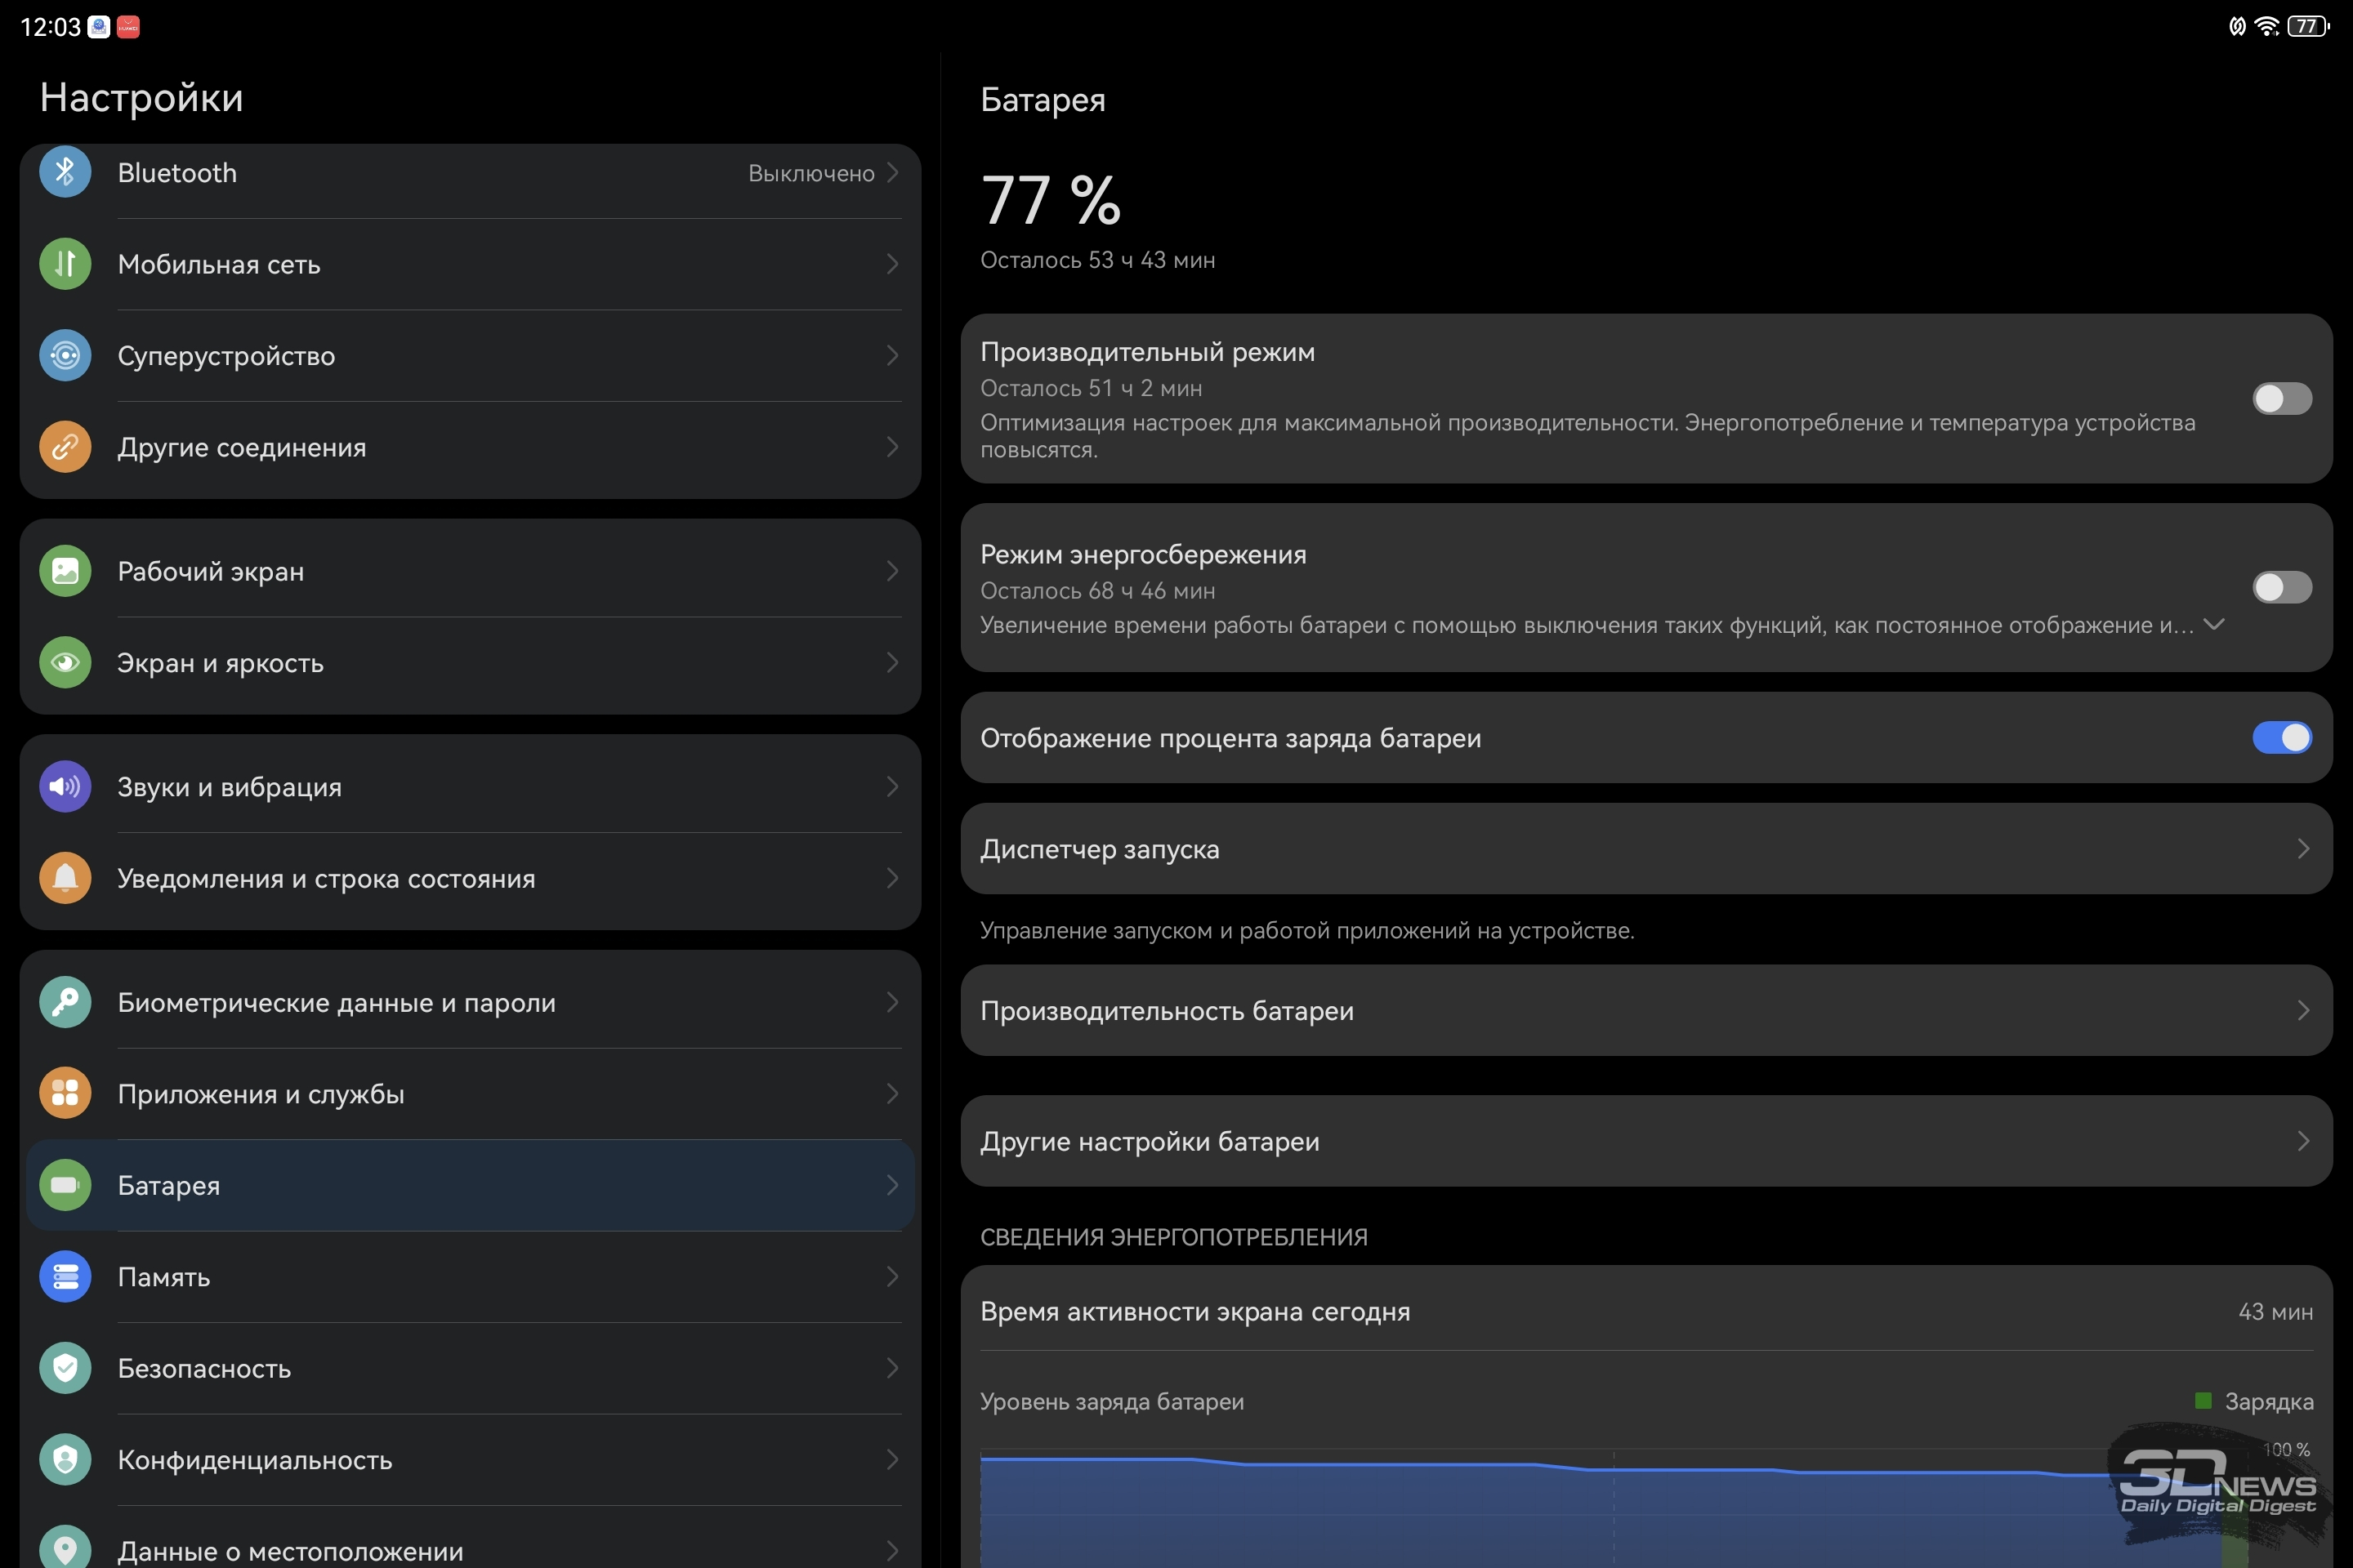Tap the Другие соединения orange link icon
The height and width of the screenshot is (1568, 2353).
[65, 447]
